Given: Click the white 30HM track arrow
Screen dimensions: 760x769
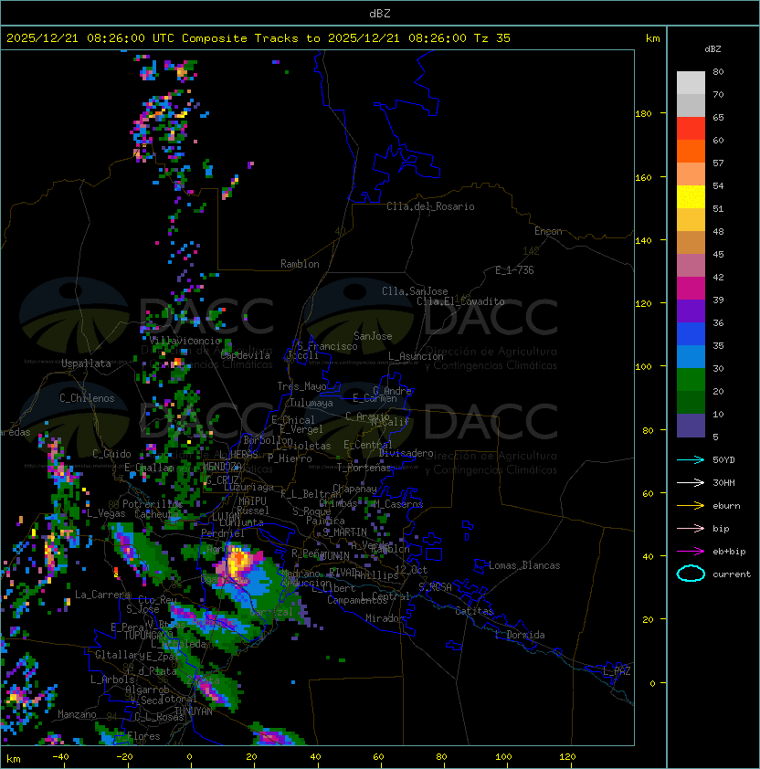Looking at the screenshot, I should 691,482.
